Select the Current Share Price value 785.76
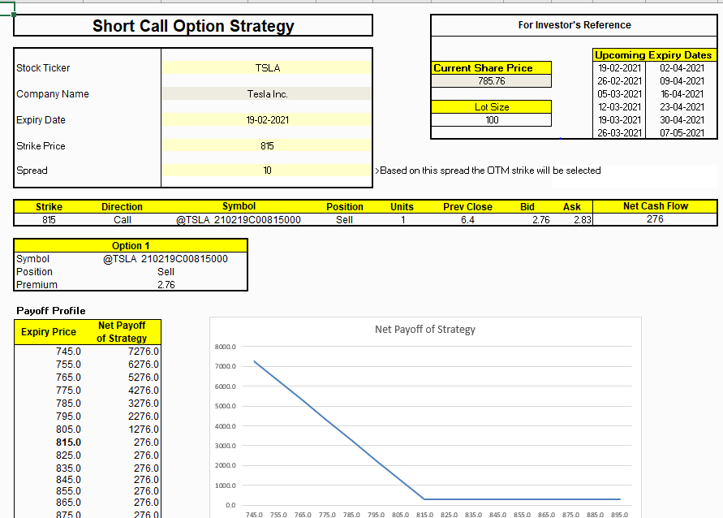Viewport: 723px width, 518px height. pyautogui.click(x=492, y=81)
